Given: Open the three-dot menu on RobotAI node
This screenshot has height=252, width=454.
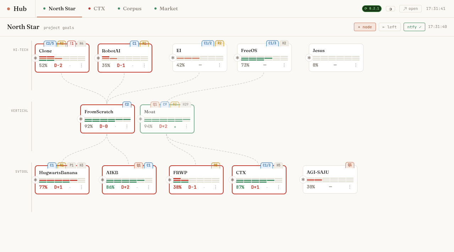Looking at the screenshot, I should pos(144,65).
